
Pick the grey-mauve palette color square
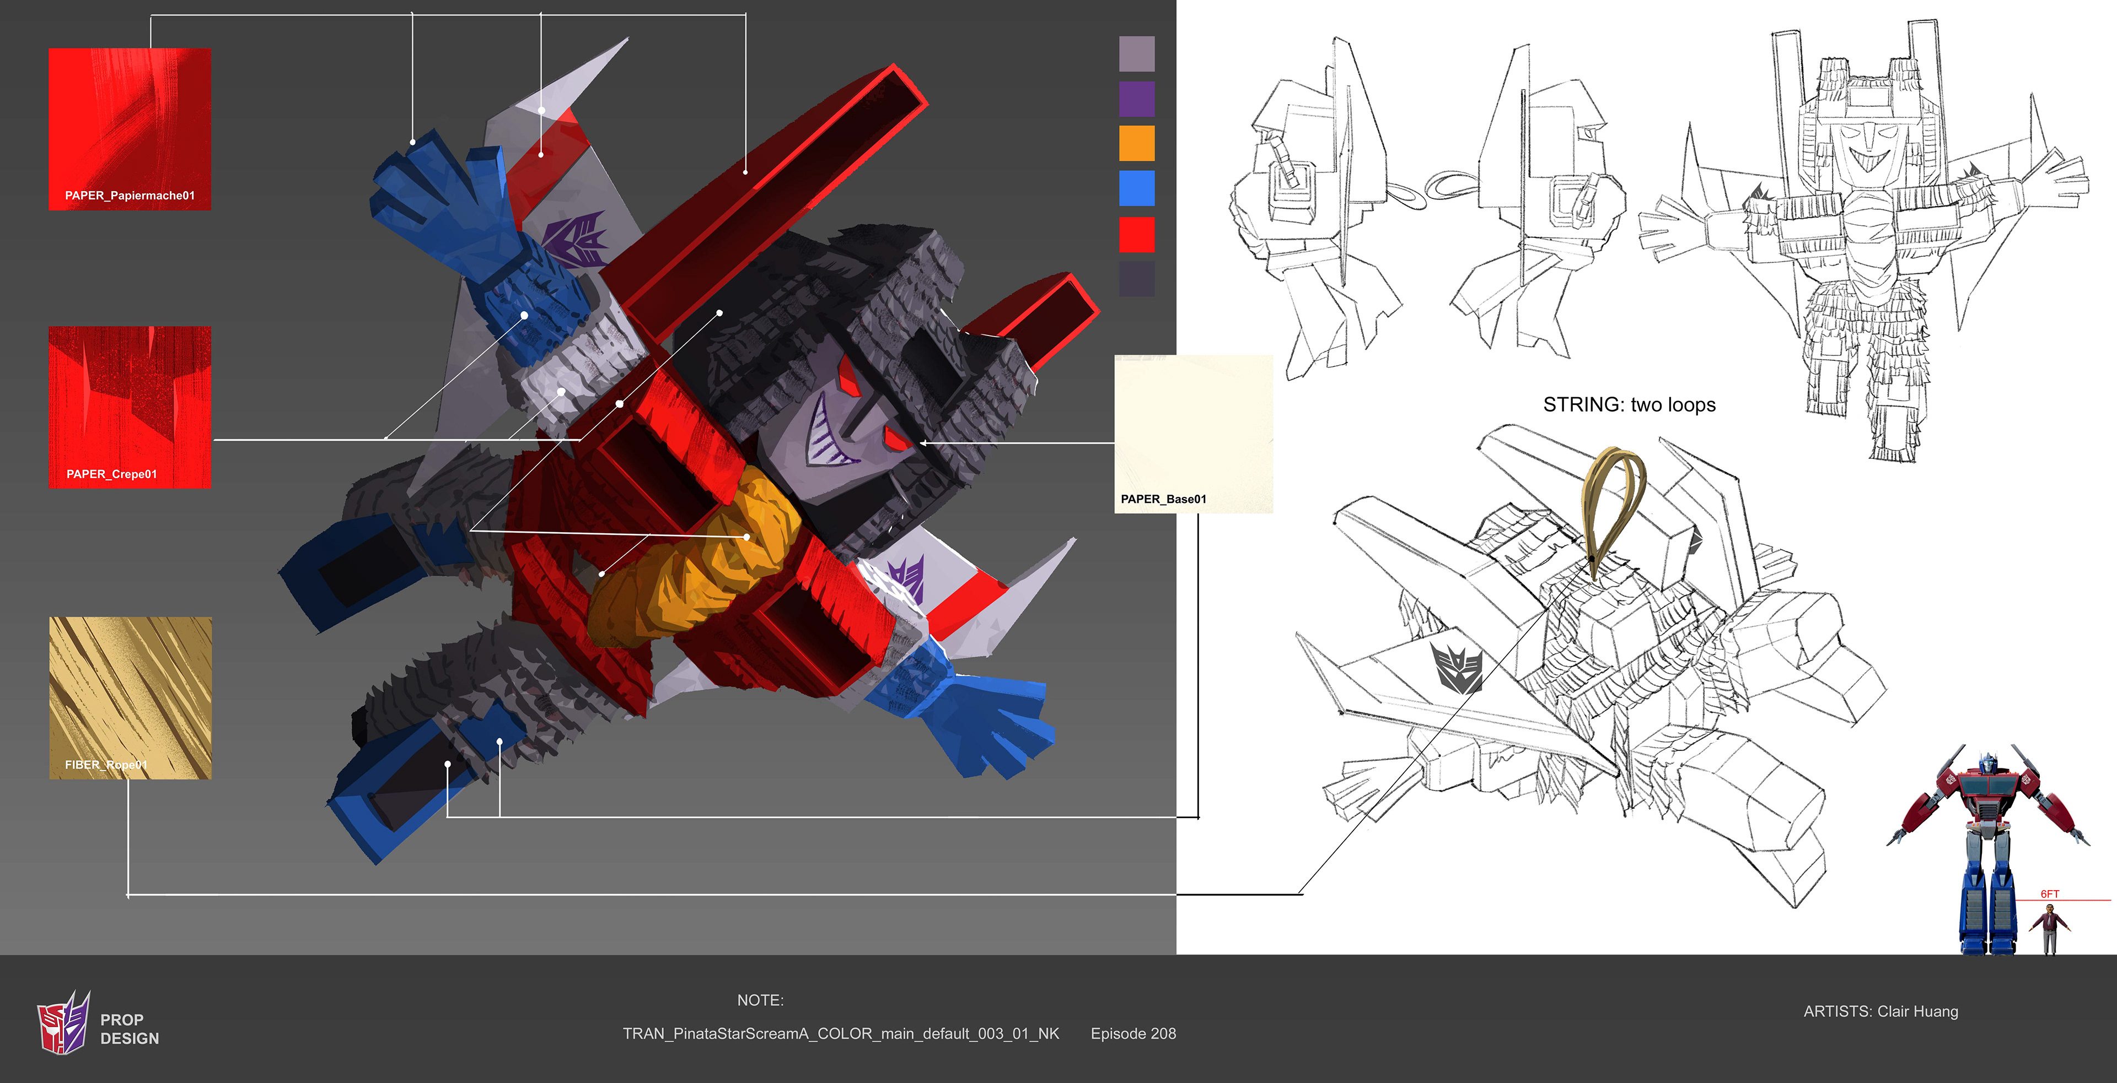pos(1137,54)
